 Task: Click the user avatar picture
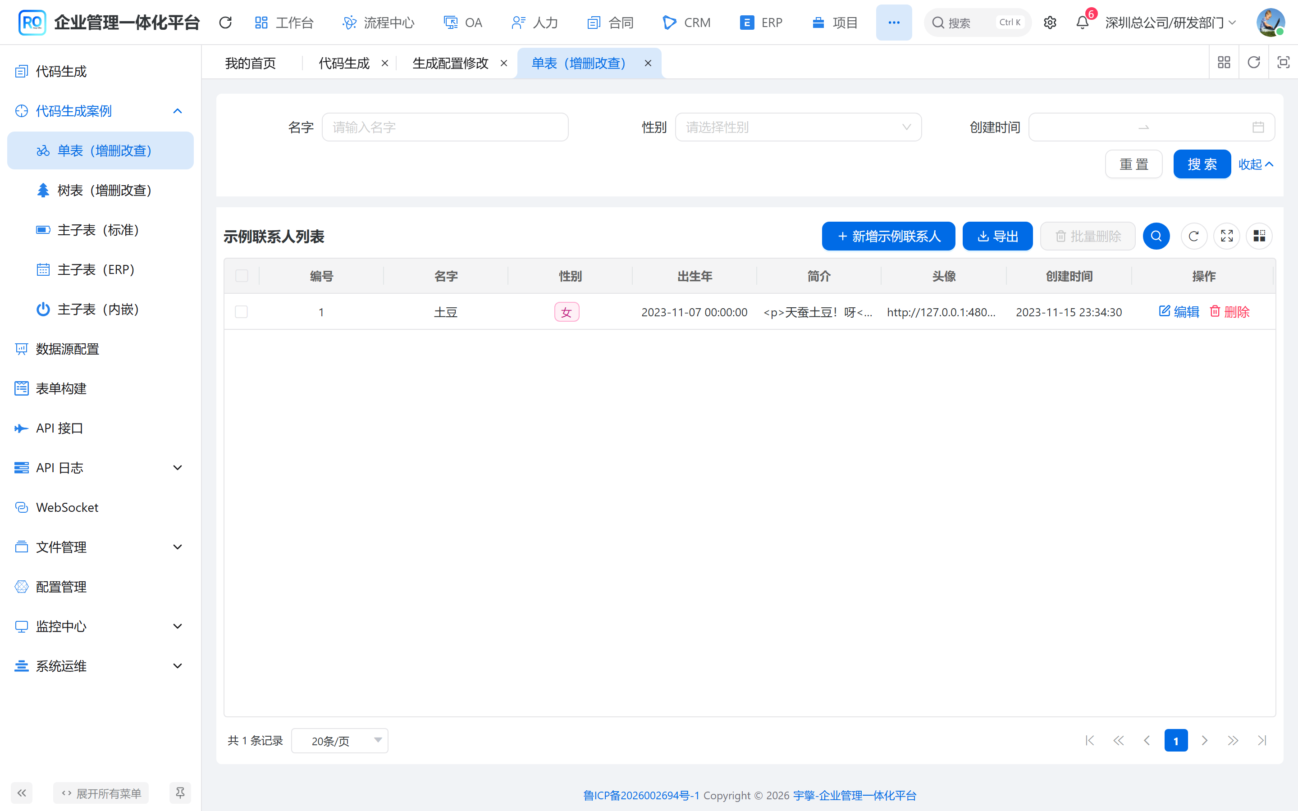pyautogui.click(x=1270, y=23)
